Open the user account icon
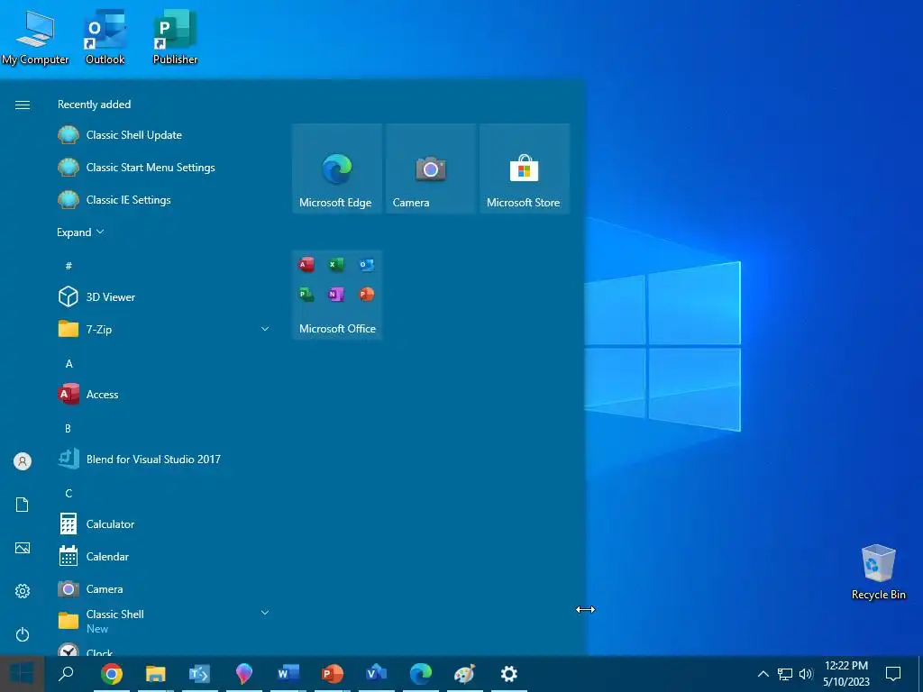Viewport: 923px width, 692px height. pos(23,461)
